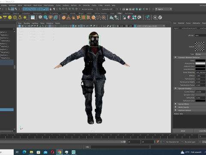
Task: Click the yellow V-Ray sphere light shelf icon
Action: 10,18
